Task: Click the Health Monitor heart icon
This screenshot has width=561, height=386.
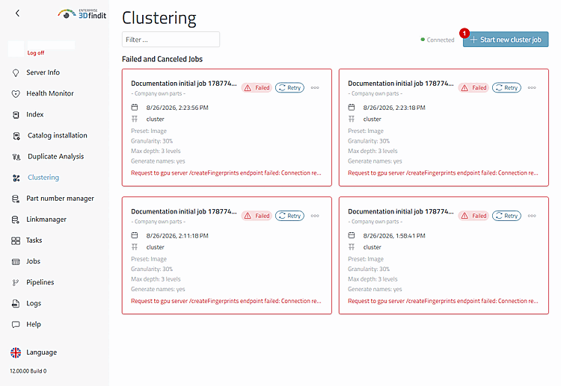Action: click(16, 93)
